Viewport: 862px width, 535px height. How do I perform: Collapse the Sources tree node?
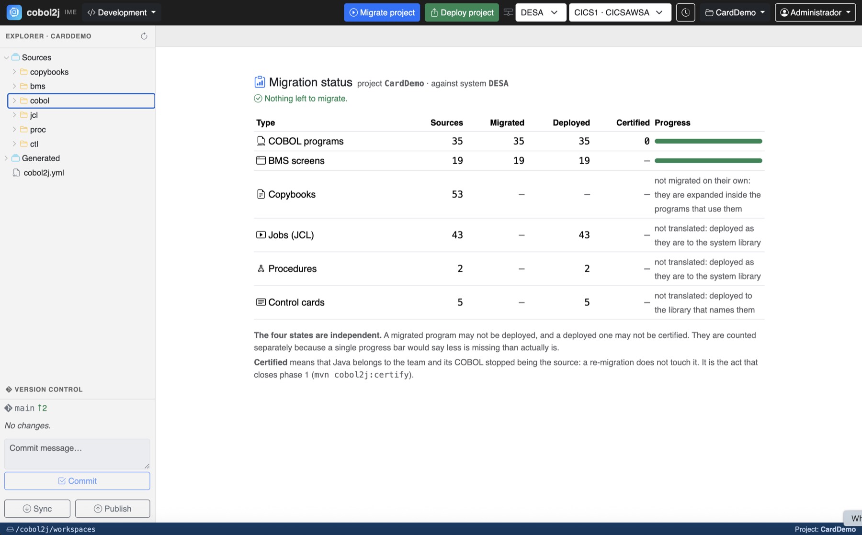(x=6, y=57)
